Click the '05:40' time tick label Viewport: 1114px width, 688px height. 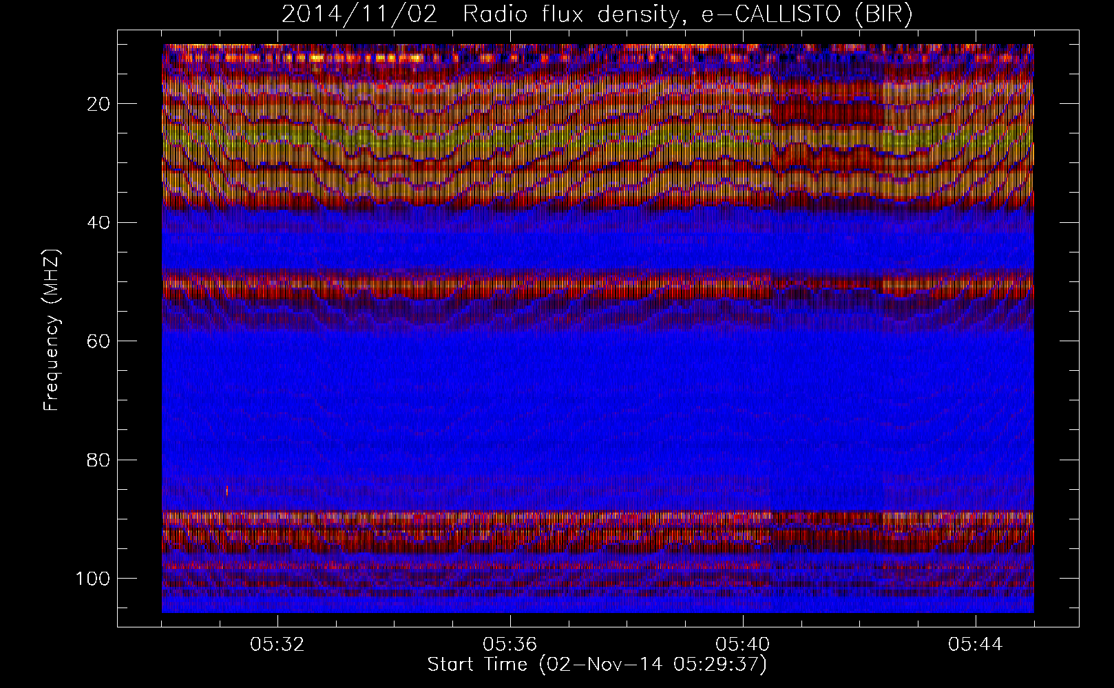[x=742, y=645]
